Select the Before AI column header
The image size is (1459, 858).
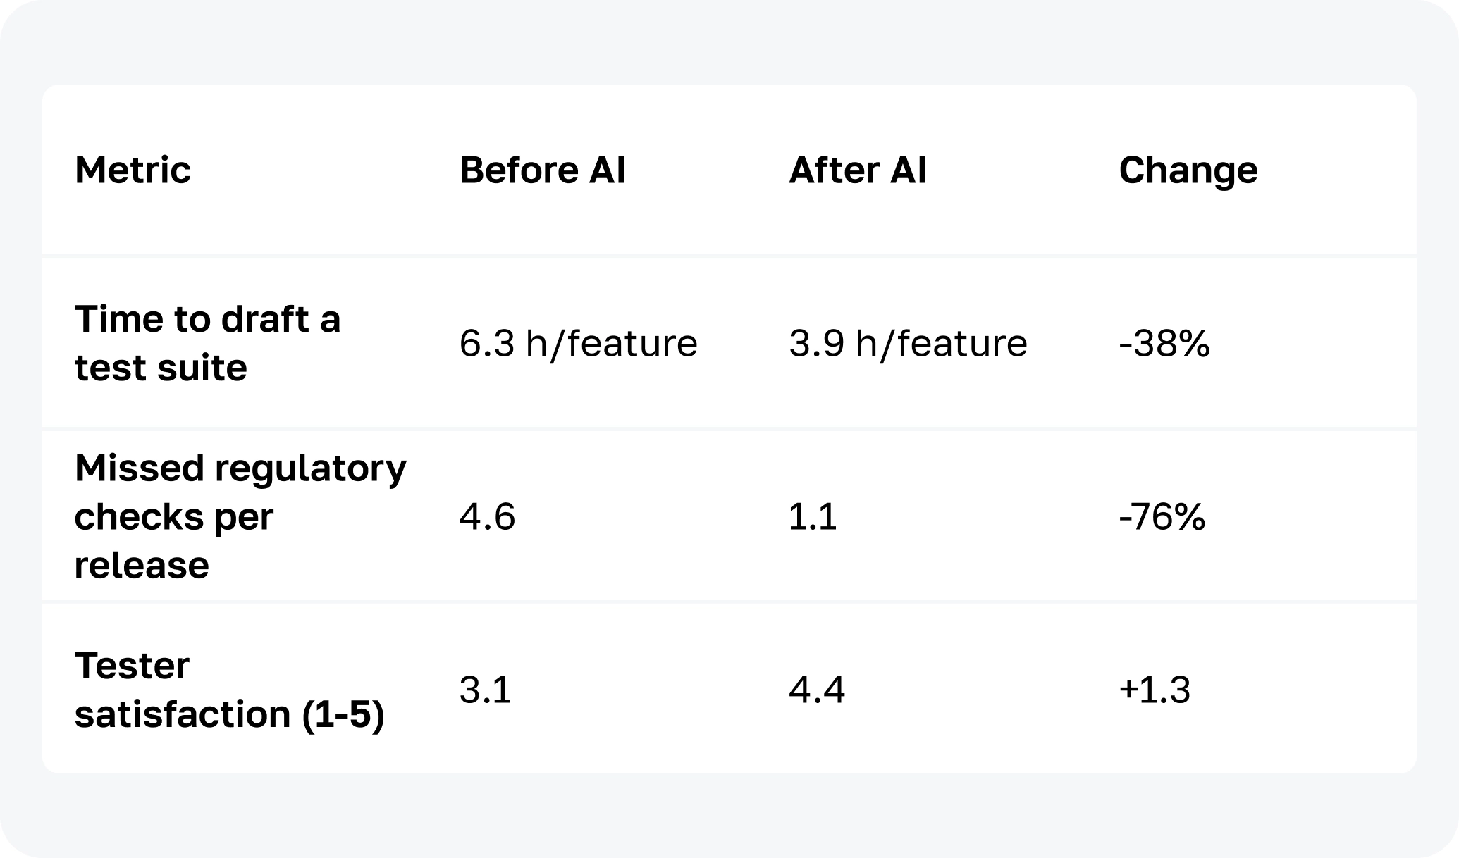[542, 170]
